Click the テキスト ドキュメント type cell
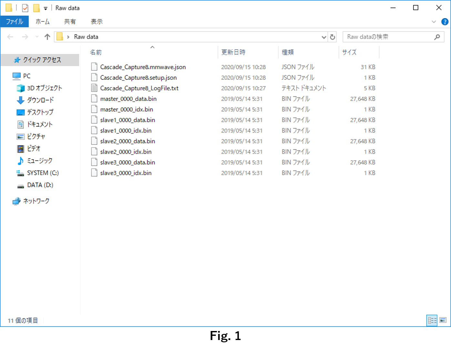451x351 pixels. 304,88
